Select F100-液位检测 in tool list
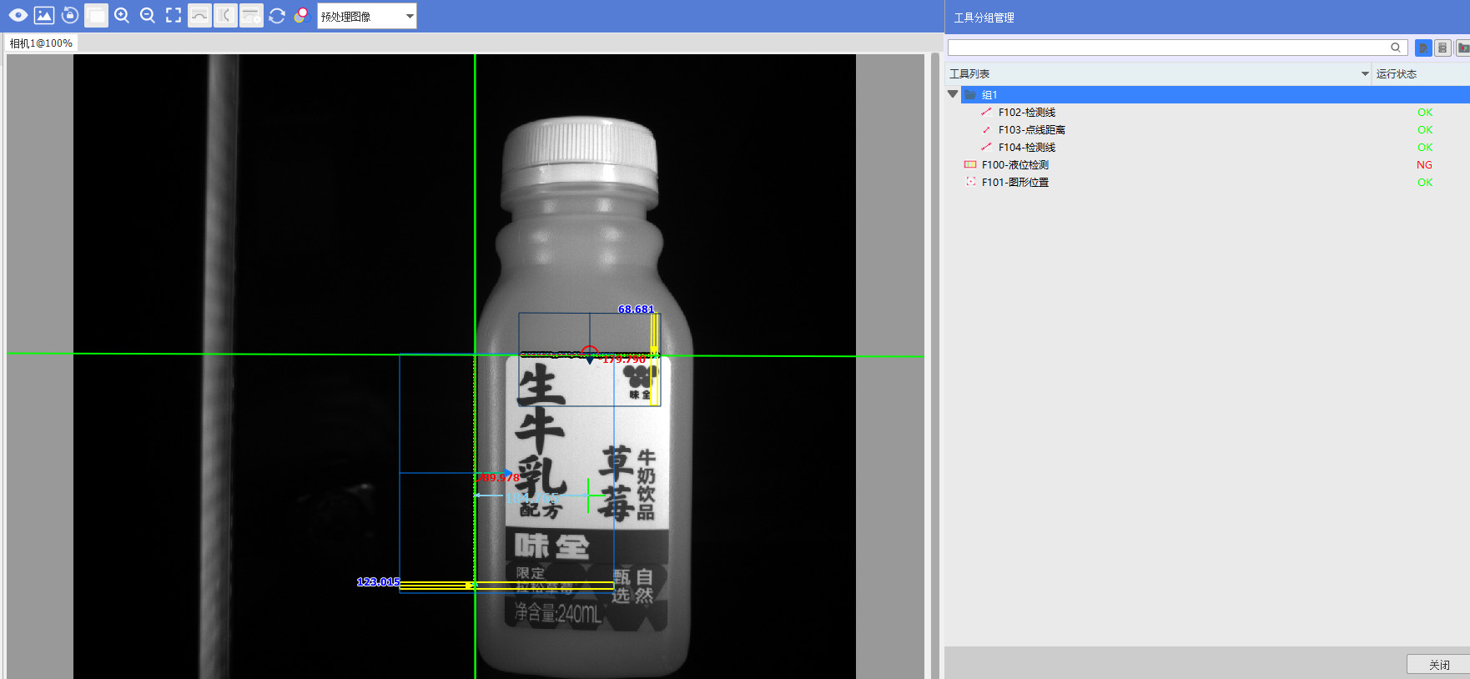This screenshot has height=679, width=1470. pyautogui.click(x=1015, y=165)
